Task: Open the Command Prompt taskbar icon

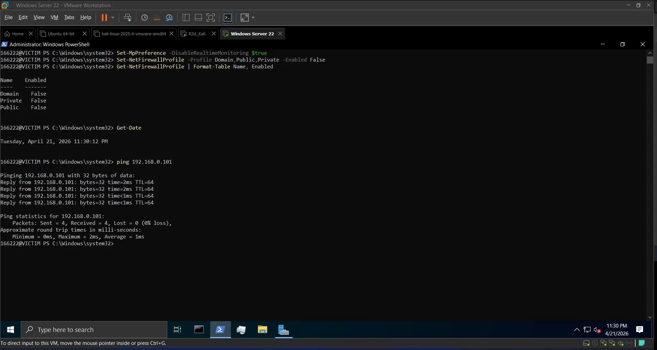Action: tap(199, 330)
